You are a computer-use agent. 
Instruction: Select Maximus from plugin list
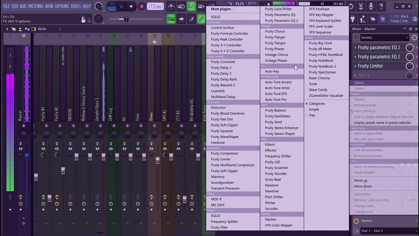click(x=218, y=177)
